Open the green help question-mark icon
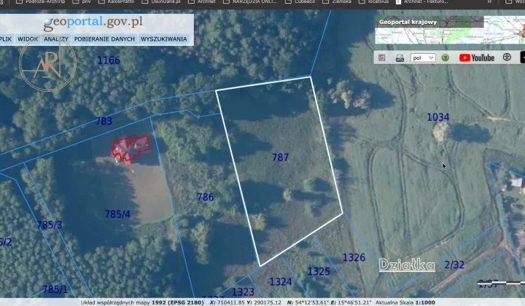 coord(445,58)
